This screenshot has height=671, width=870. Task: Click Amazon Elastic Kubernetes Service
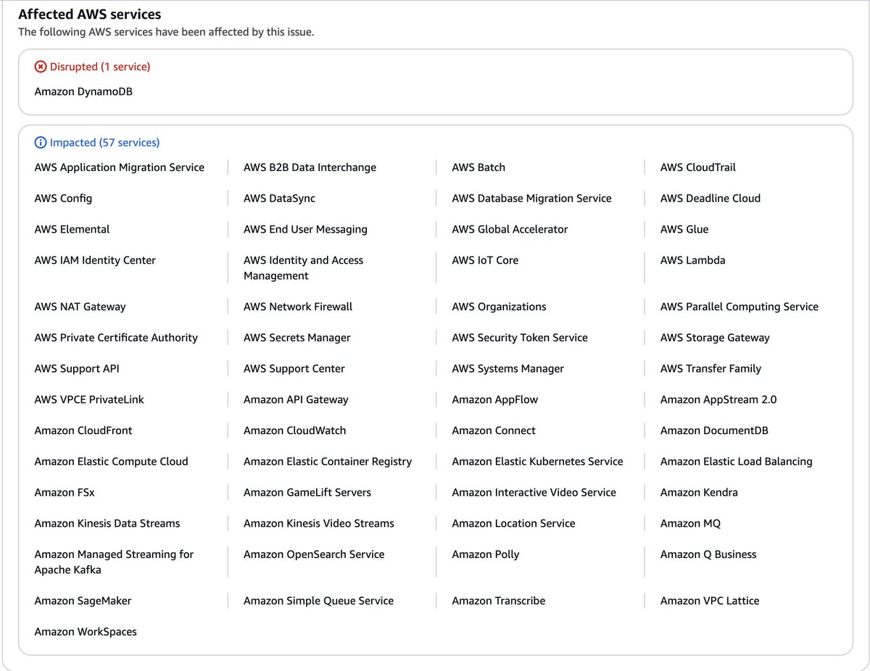tap(537, 461)
